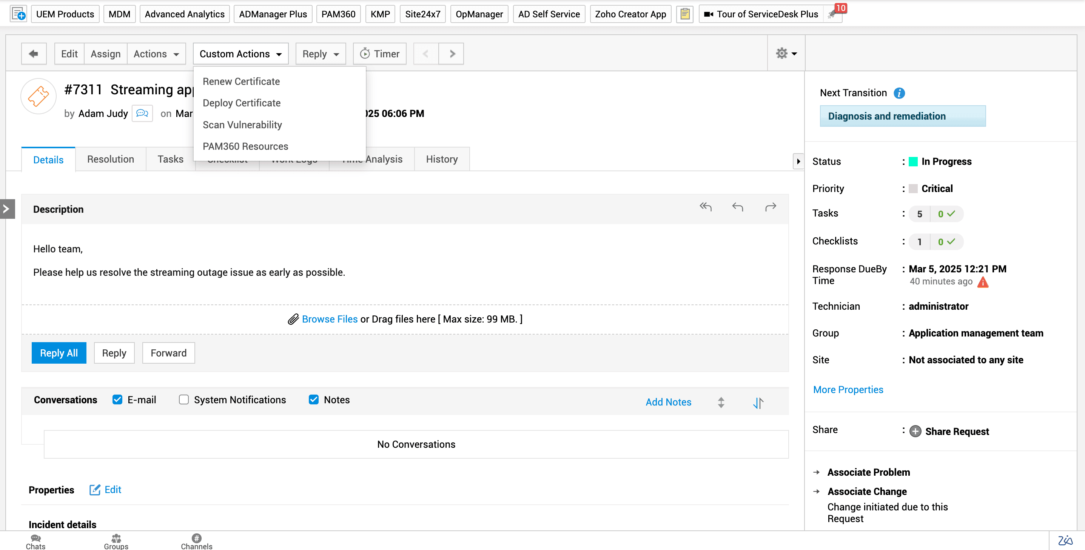Open the Reply dropdown arrow
This screenshot has height=550, width=1085.
pos(336,54)
